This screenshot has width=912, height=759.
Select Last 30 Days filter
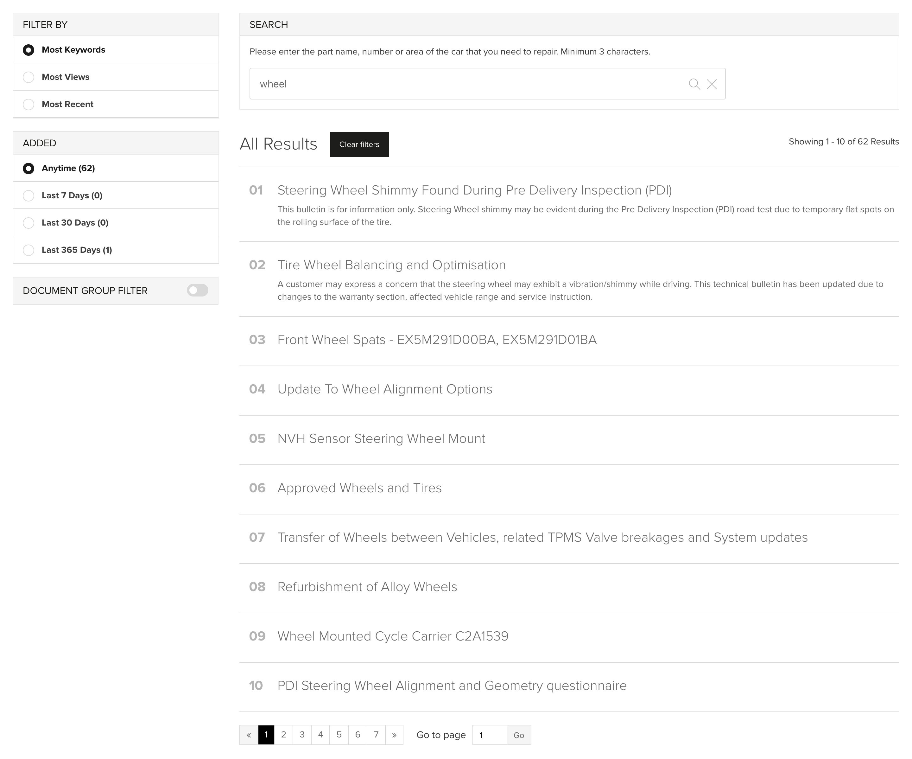[29, 223]
